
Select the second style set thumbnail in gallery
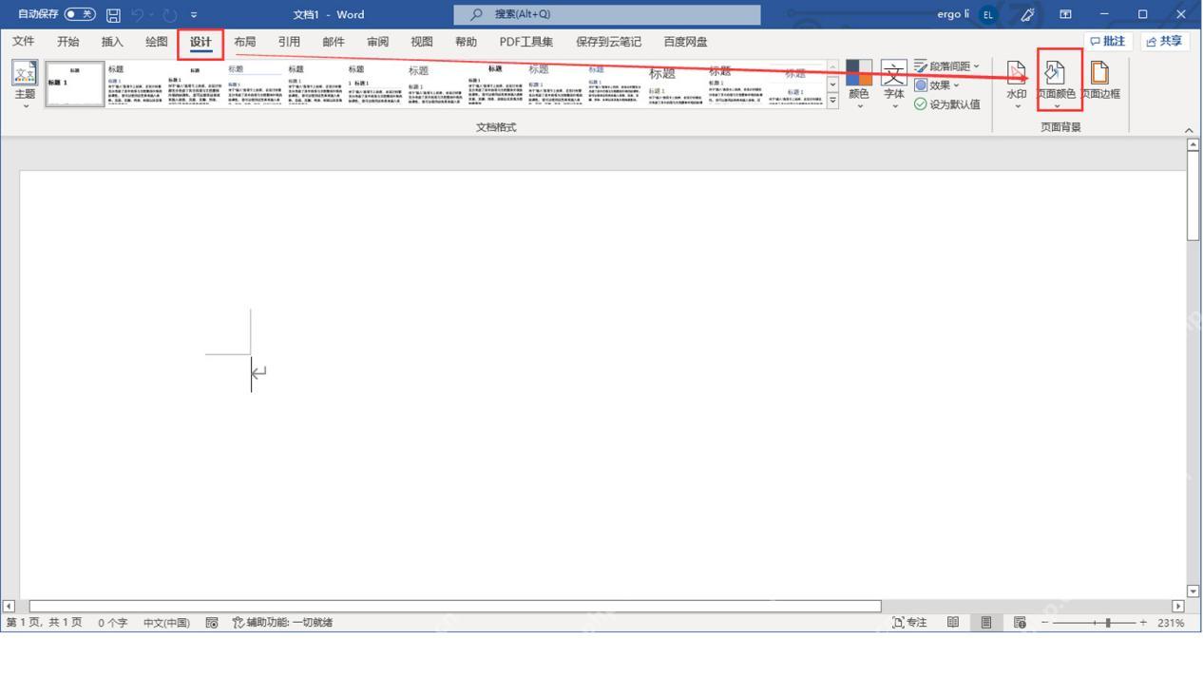click(x=135, y=84)
